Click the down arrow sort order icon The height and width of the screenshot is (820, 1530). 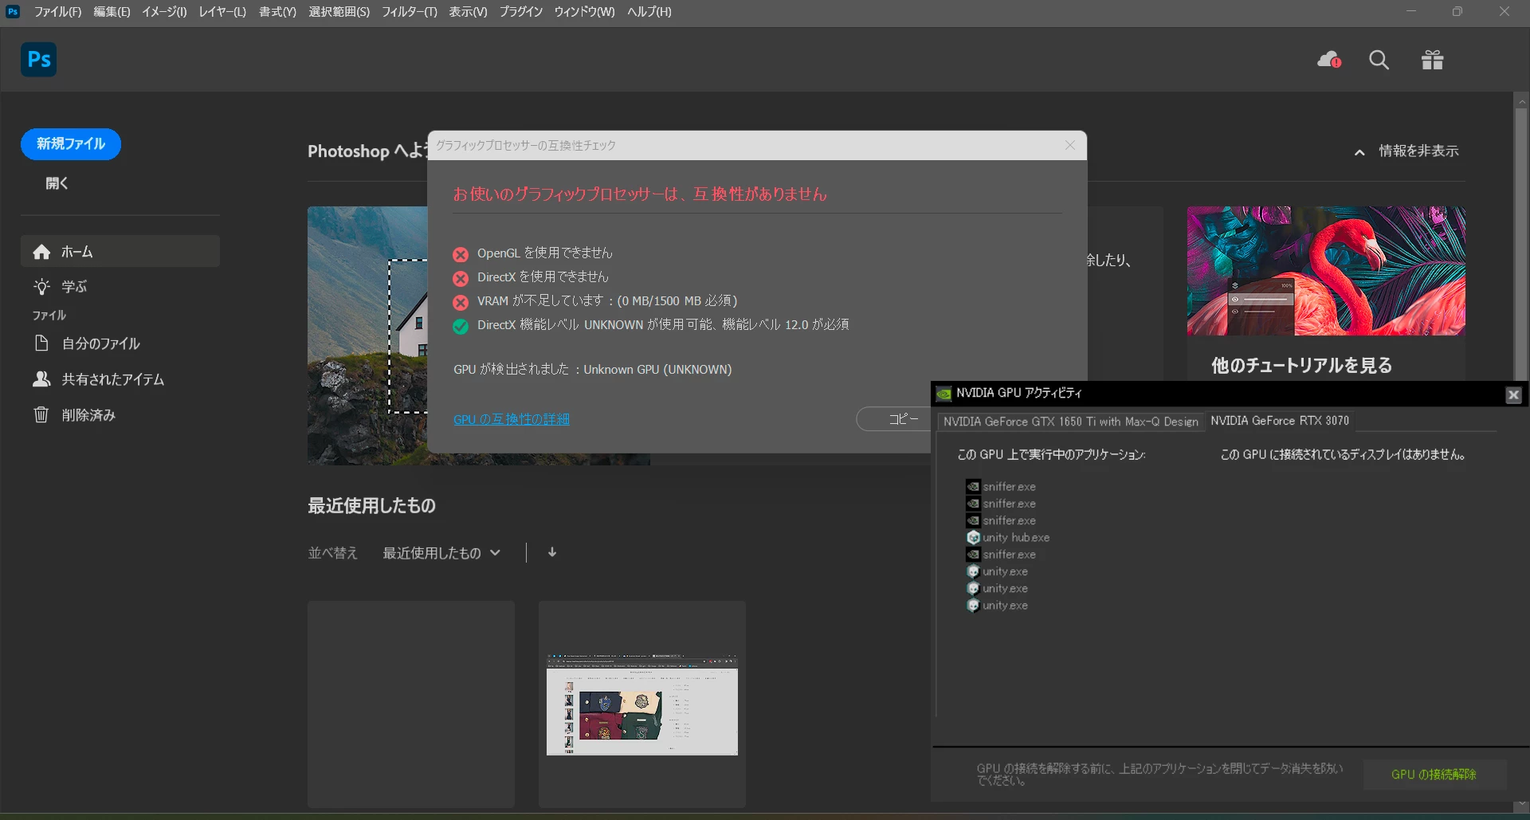coord(552,552)
